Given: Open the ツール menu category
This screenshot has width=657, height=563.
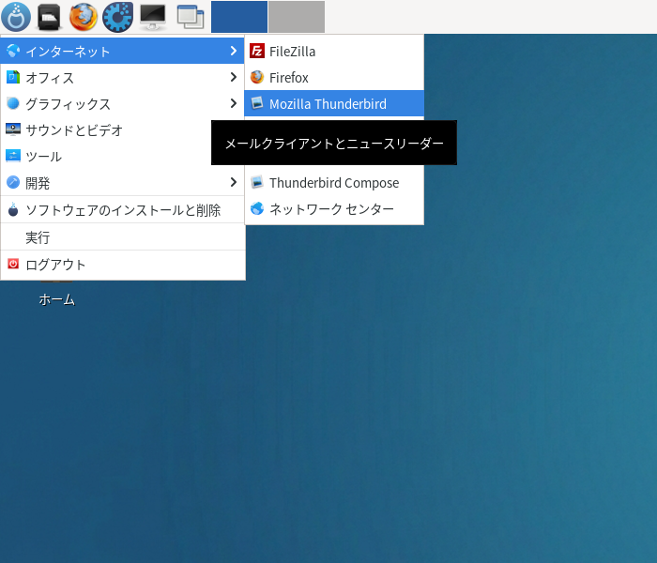Looking at the screenshot, I should (x=122, y=157).
